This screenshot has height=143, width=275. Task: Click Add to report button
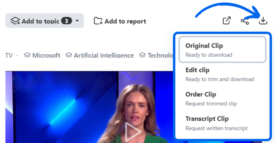tap(120, 21)
